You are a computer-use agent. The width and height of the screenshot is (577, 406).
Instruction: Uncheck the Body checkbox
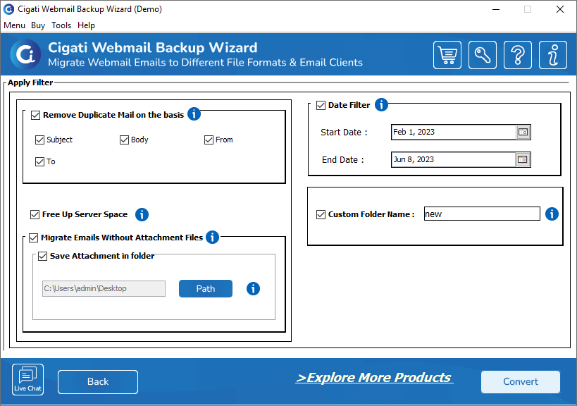125,140
